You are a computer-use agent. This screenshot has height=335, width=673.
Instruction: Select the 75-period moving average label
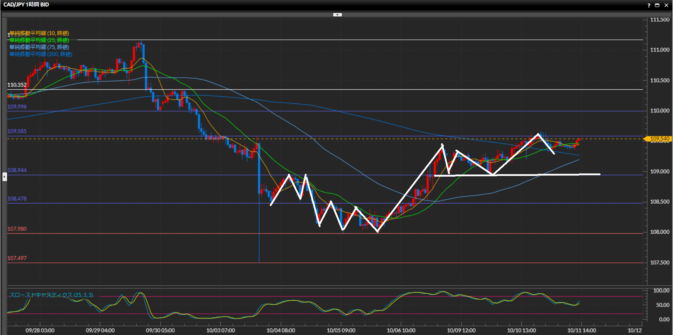tap(39, 47)
